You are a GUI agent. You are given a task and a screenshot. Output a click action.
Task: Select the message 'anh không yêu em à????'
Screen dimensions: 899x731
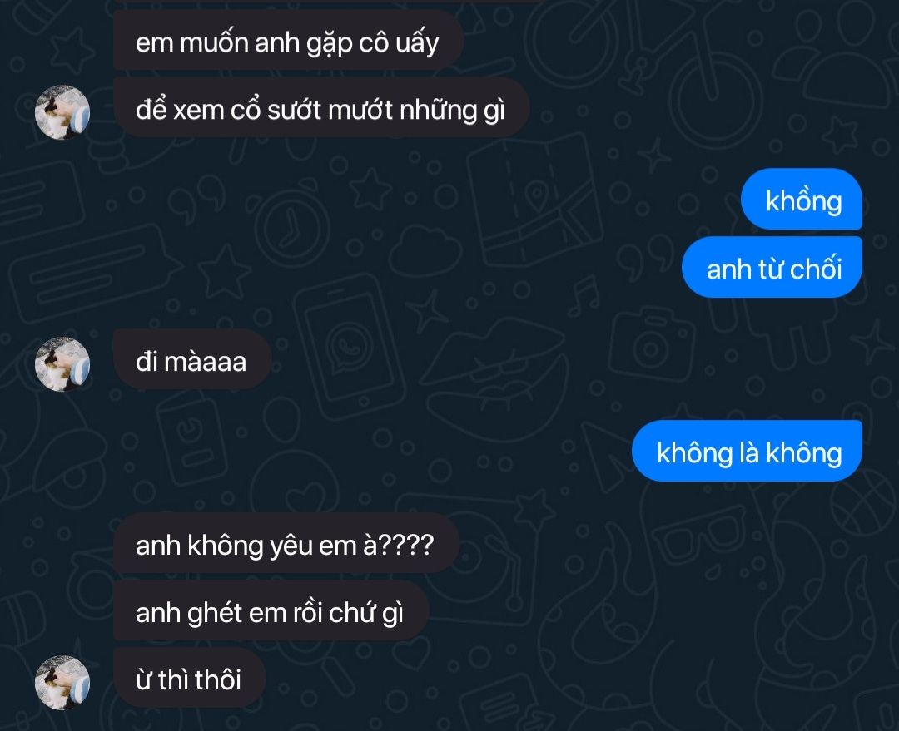click(286, 544)
